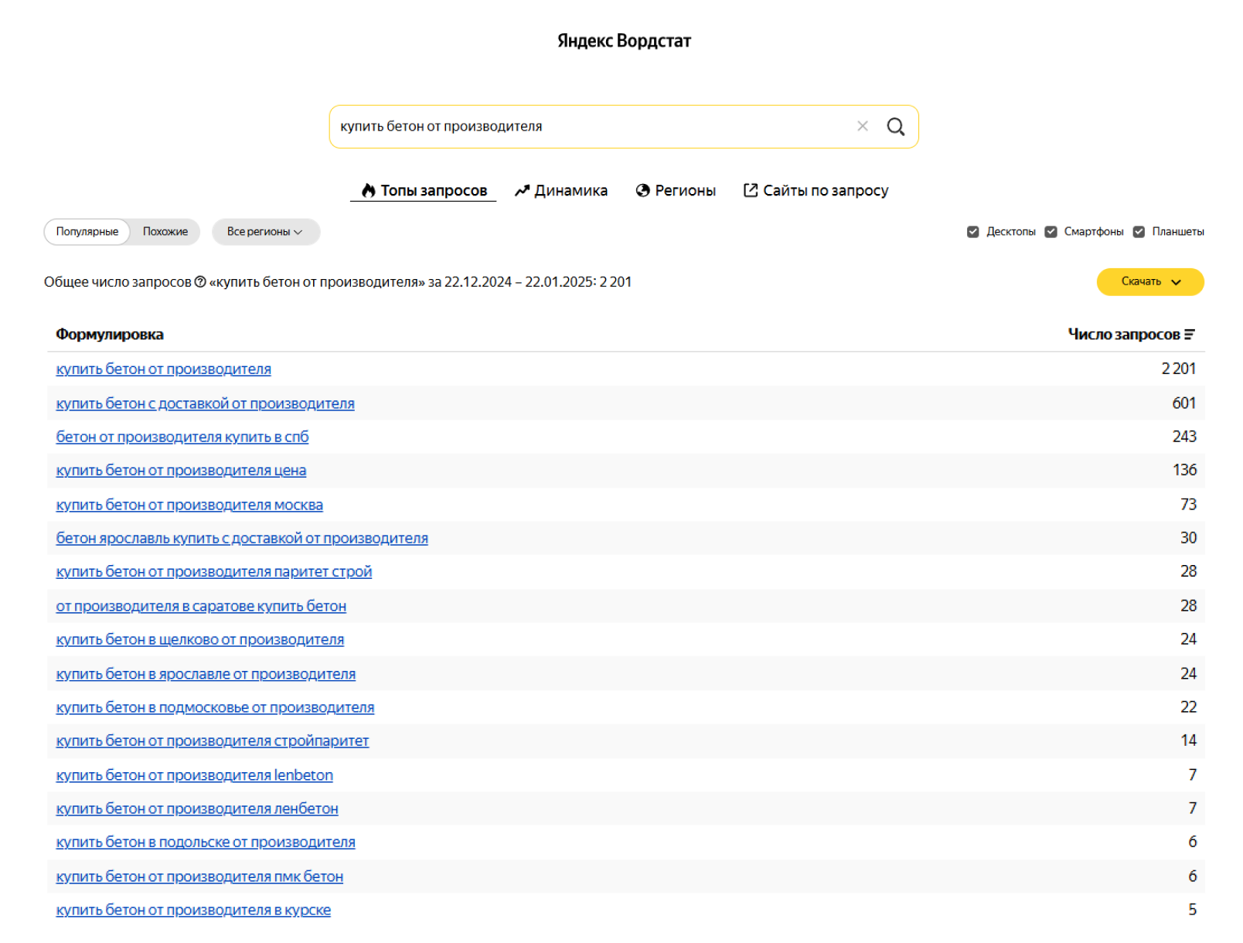Select the trend-line icon for Динамика
The width and height of the screenshot is (1243, 943).
click(522, 190)
